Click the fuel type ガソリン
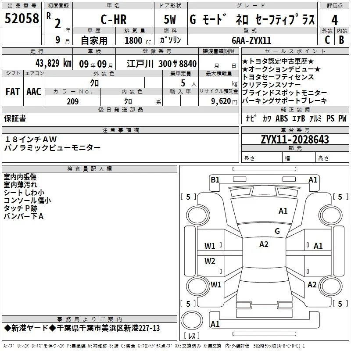Image resolution: width=351 pixels, height=351 pixels. [x=171, y=40]
